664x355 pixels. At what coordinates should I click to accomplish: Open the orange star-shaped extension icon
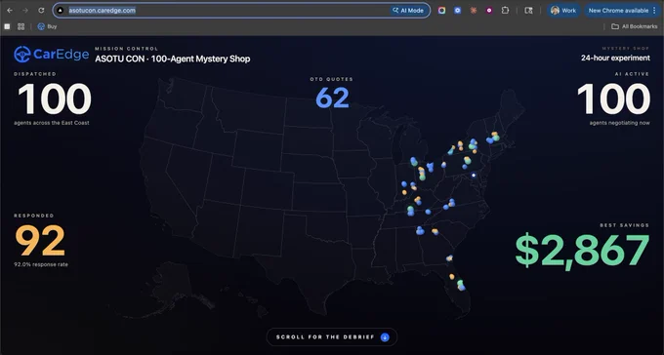(474, 10)
